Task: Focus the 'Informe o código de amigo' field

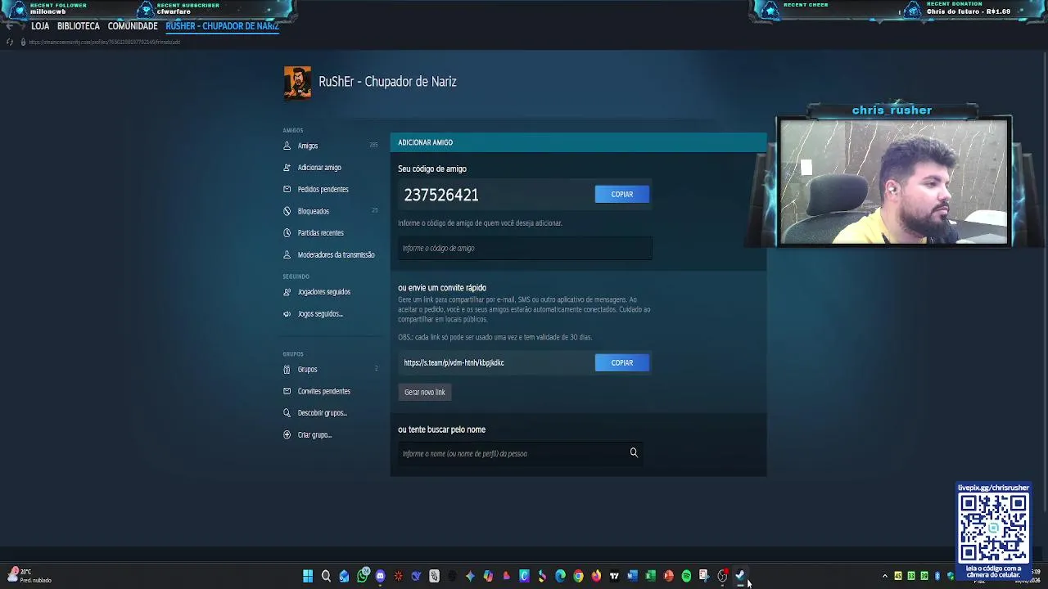Action: 525,249
